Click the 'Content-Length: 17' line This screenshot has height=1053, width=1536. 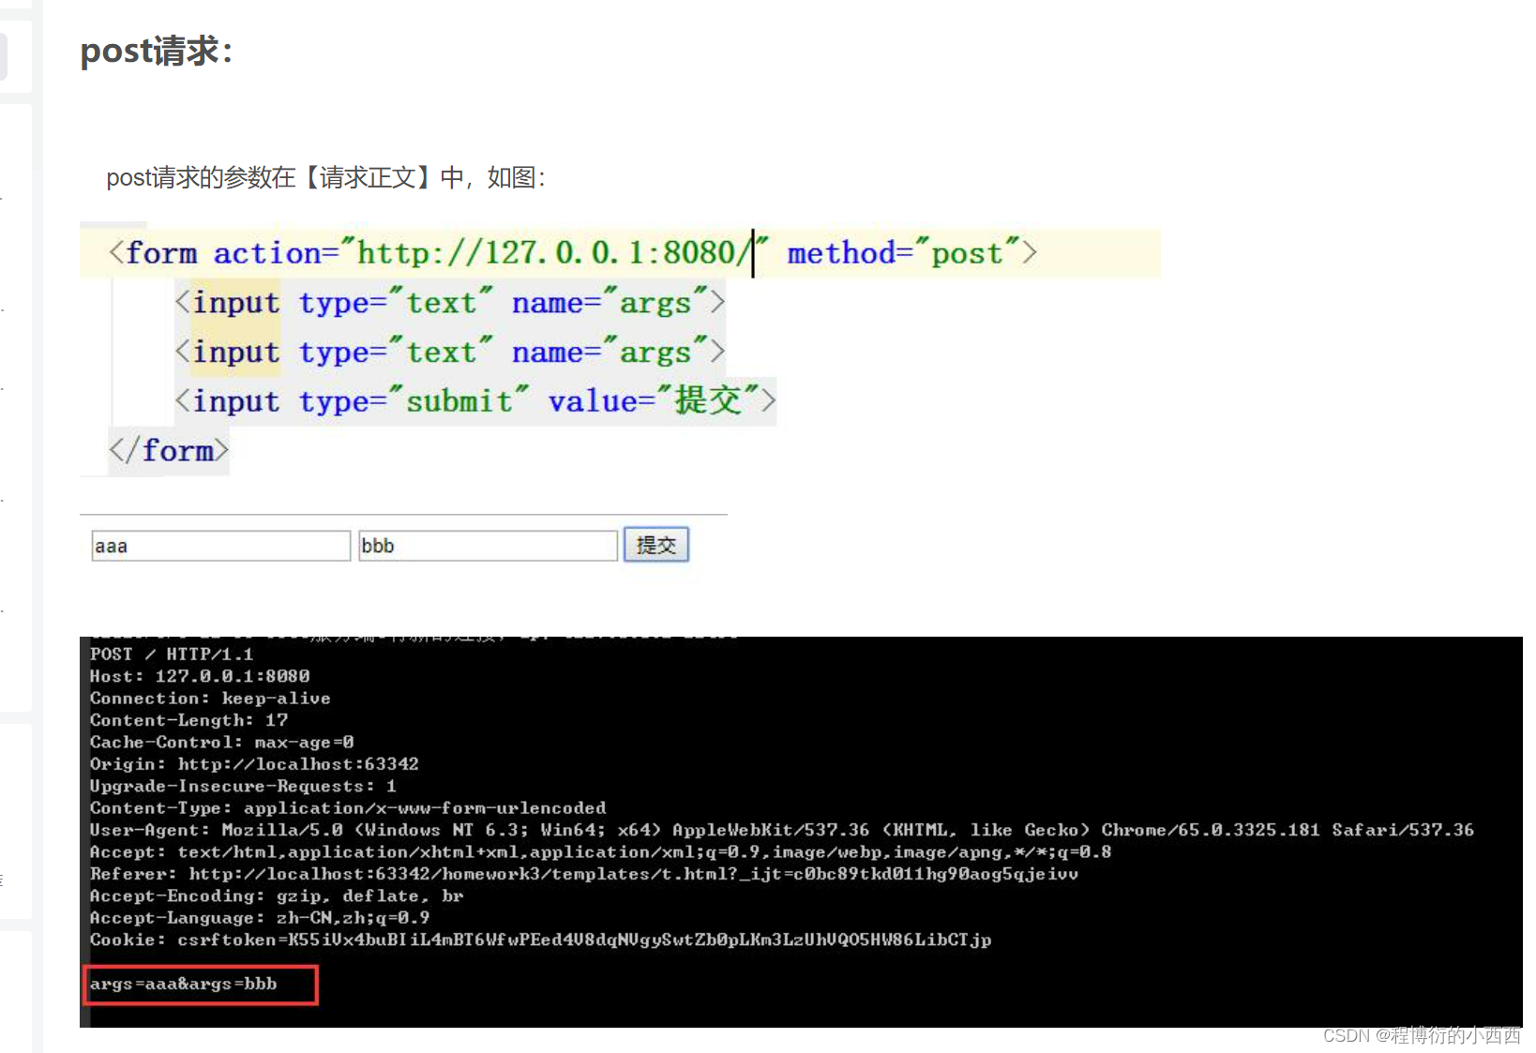coord(188,720)
